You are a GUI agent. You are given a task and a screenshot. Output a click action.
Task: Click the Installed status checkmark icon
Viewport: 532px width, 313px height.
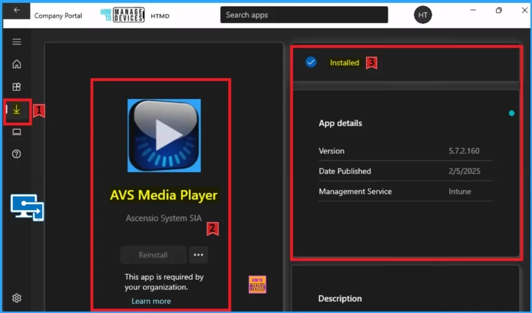click(x=311, y=62)
